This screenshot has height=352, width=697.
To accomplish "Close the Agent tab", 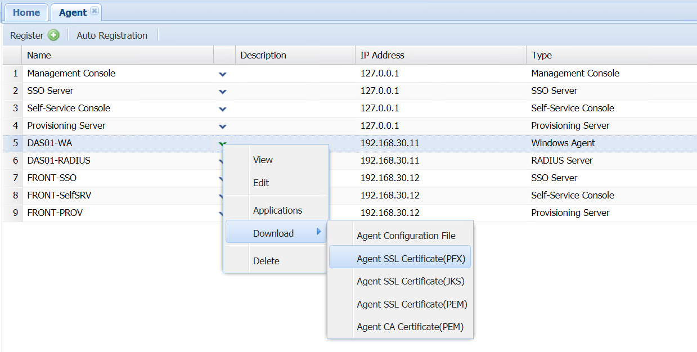I will (95, 11).
